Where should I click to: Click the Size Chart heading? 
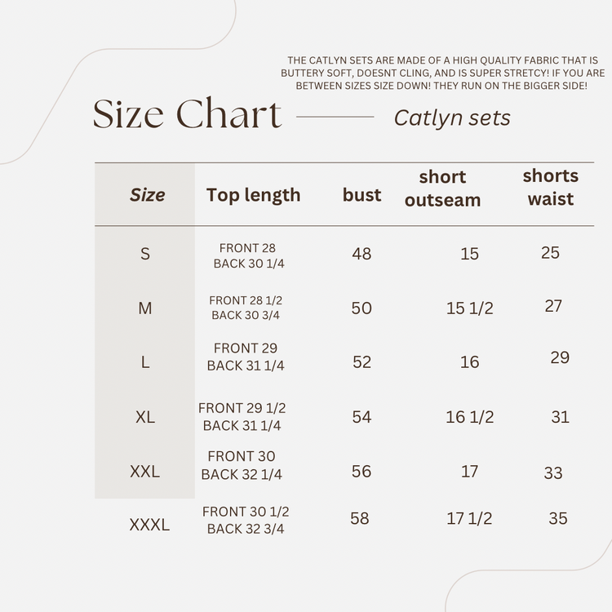187,114
